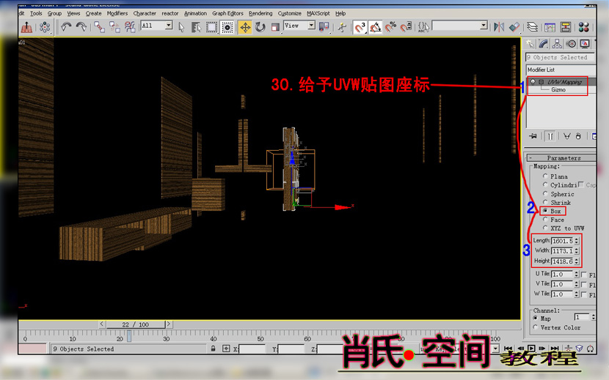Collapse the UVW Mapping modifier tree
Screen dimensions: 609x380
click(541, 82)
